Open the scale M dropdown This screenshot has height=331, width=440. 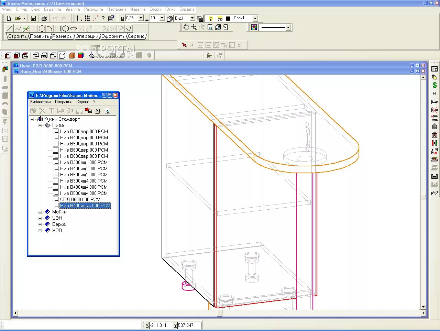pyautogui.click(x=141, y=18)
